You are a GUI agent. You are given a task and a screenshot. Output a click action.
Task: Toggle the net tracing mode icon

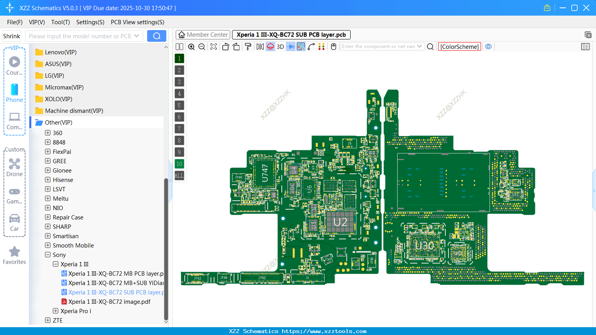click(x=301, y=46)
